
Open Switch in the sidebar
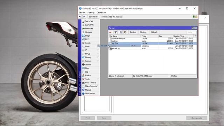tap(88, 43)
